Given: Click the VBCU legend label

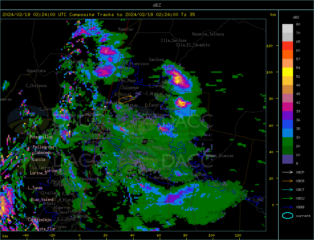Looking at the screenshot, I should click(x=300, y=199).
